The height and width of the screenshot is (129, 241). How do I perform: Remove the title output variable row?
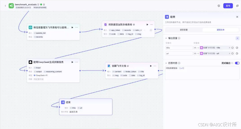click(x=237, y=48)
